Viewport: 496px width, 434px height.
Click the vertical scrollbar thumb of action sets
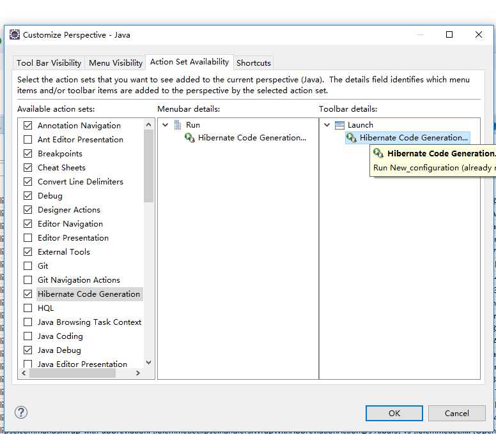tap(149, 166)
